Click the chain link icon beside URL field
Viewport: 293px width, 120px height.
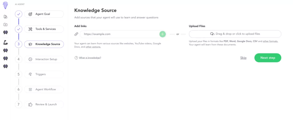76,34
